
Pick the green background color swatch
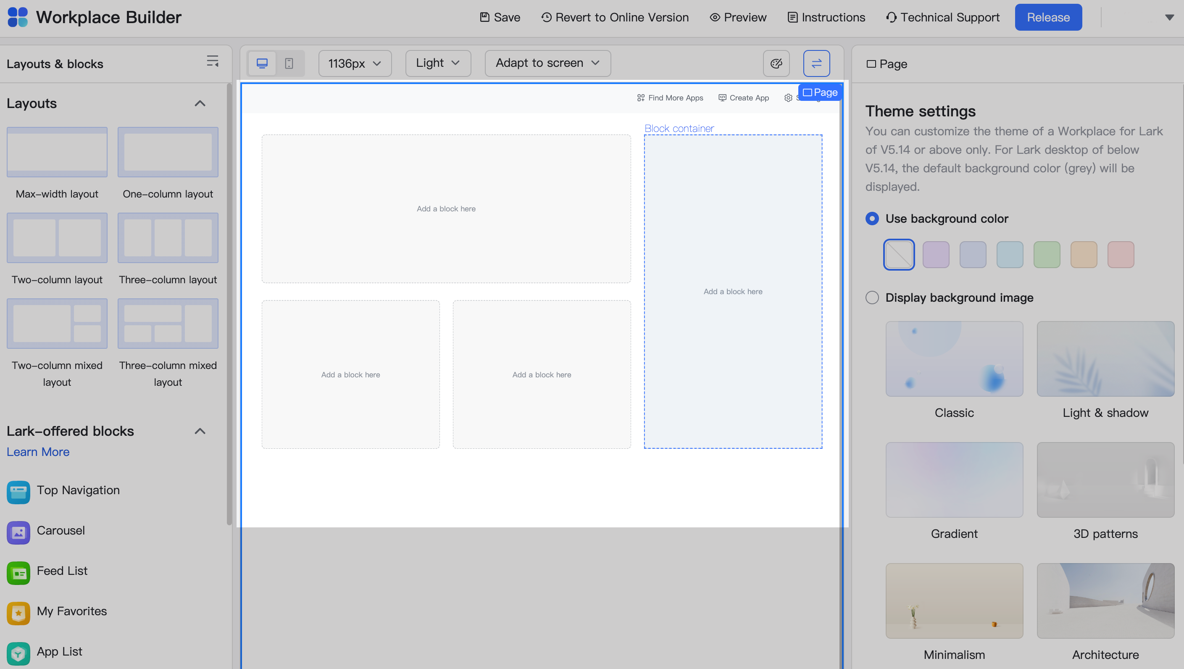1047,255
